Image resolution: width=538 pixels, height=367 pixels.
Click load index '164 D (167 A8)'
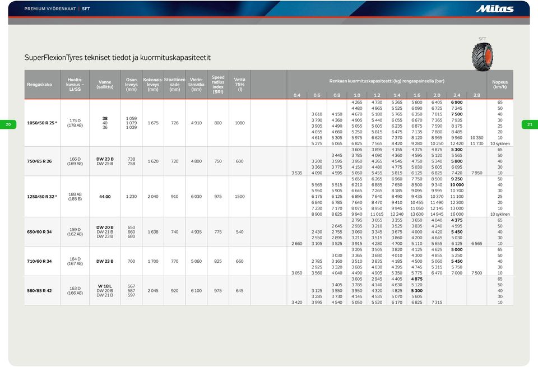(x=75, y=261)
